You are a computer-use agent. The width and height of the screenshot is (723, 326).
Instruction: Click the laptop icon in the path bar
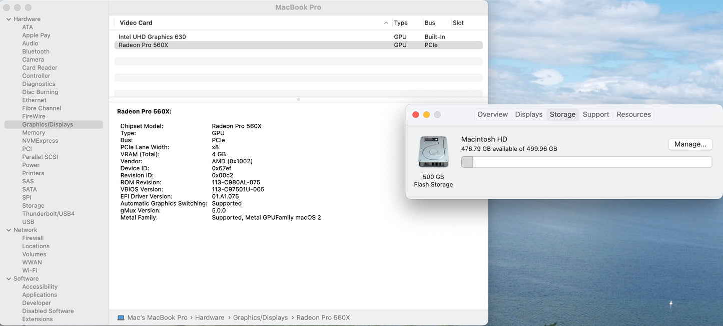(x=121, y=318)
